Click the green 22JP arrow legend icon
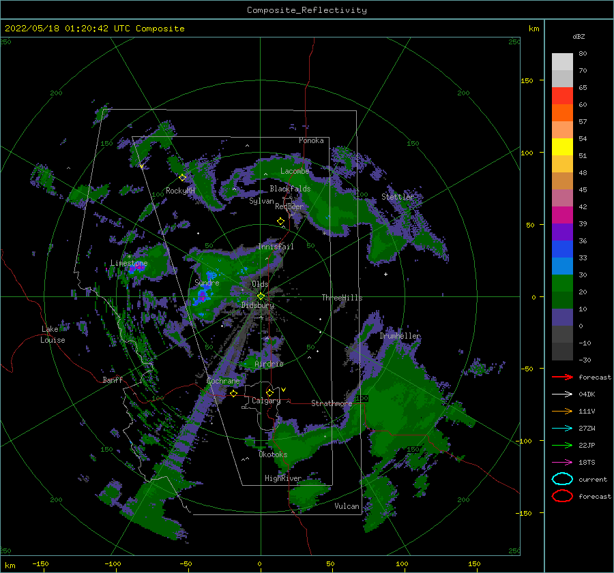 tap(562, 445)
